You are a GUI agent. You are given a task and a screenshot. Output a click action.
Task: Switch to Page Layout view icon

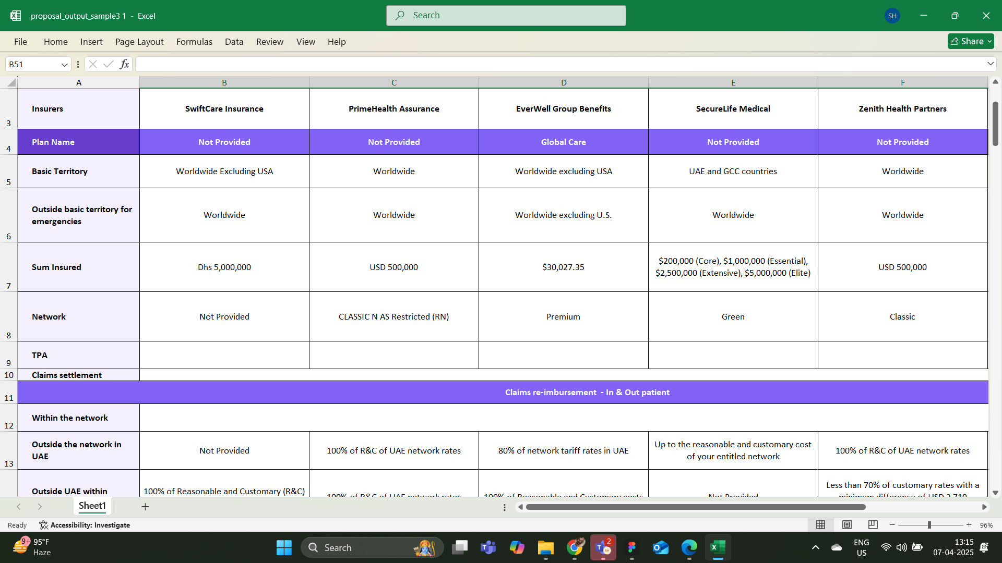click(x=847, y=525)
